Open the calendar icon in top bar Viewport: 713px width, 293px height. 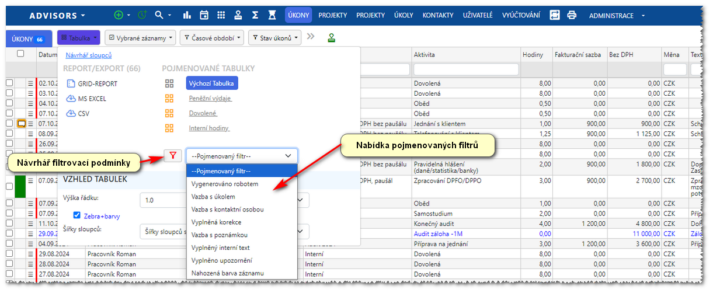(x=204, y=15)
